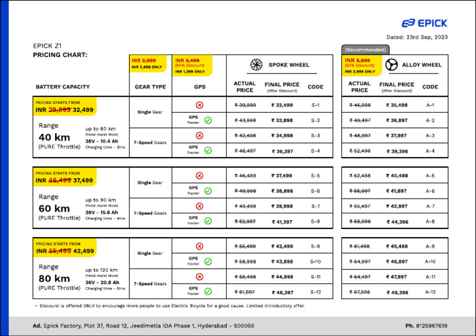Click the PRICING CHART: heading
This screenshot has height=336, width=476.
[x=60, y=55]
